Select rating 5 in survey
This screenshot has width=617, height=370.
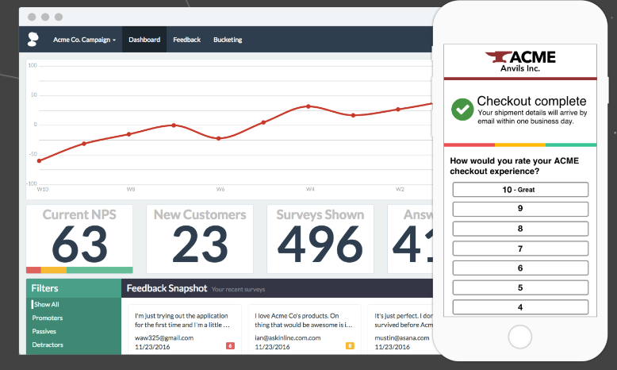pos(520,287)
